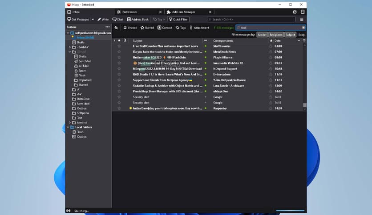Toggle filtering messages by Sender
Viewport: 372px width, 215px height.
(x=262, y=35)
